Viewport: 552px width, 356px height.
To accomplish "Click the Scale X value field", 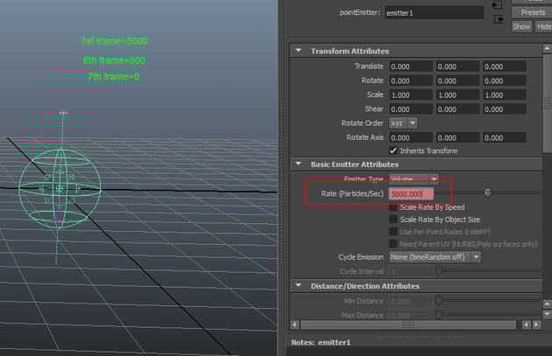I will [x=410, y=94].
